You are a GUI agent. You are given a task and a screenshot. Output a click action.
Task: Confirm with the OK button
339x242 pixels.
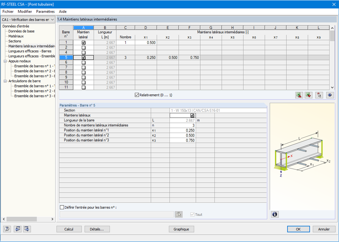pyautogui.click(x=298, y=229)
